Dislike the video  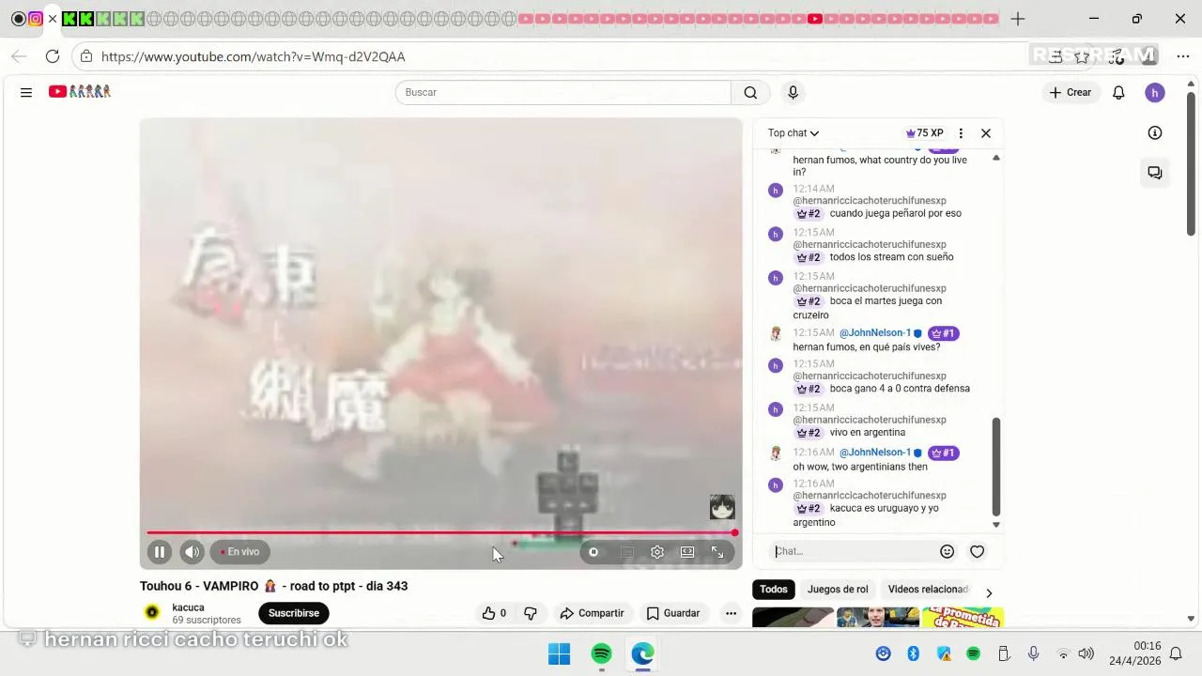pyautogui.click(x=530, y=613)
